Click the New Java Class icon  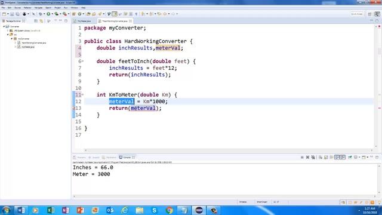tap(79, 14)
